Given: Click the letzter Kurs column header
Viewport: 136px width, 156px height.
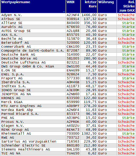Looking at the screenshot, I should point(89,7).
